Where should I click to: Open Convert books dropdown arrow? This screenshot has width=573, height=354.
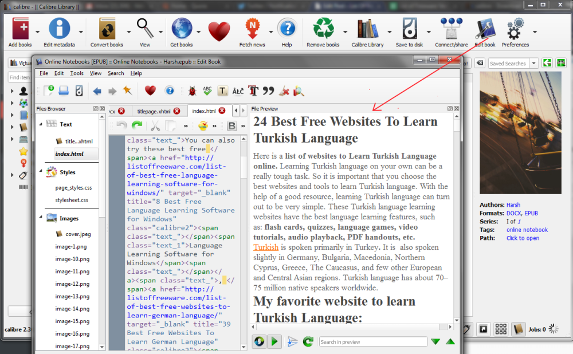tap(128, 32)
